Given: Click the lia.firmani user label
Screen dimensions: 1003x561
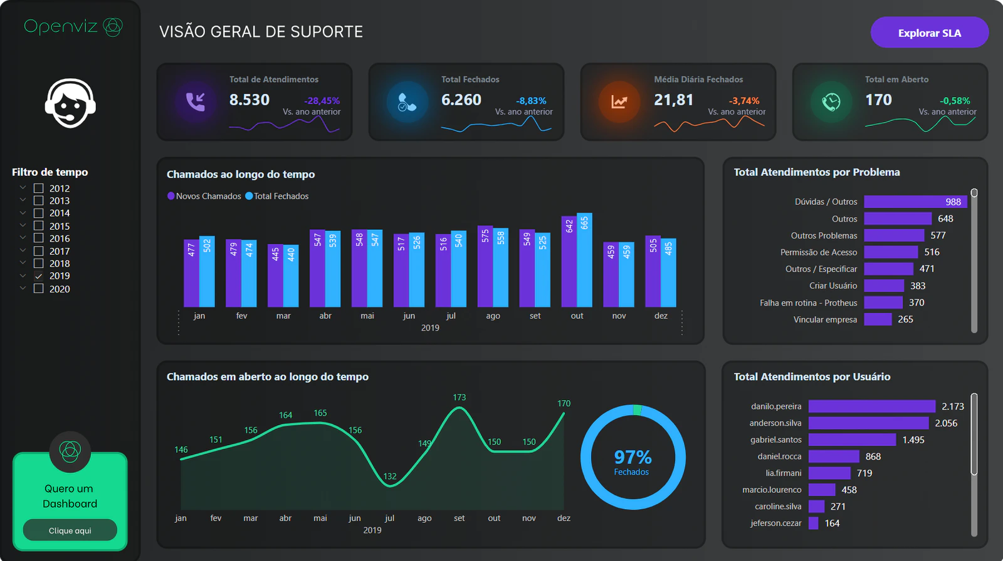Looking at the screenshot, I should pyautogui.click(x=784, y=473).
